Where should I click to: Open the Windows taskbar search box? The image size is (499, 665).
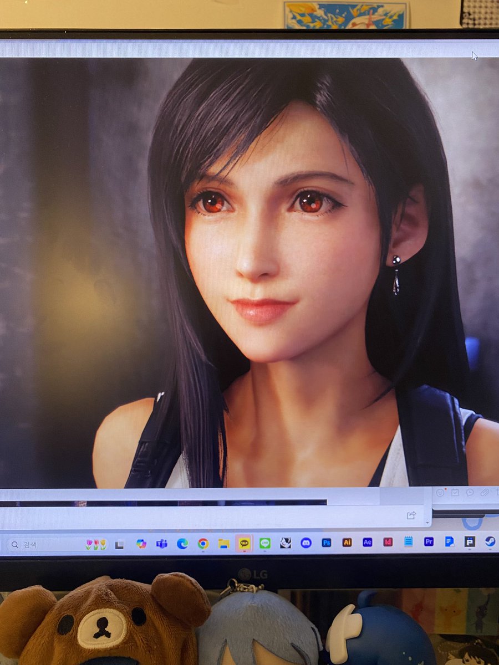click(x=57, y=545)
